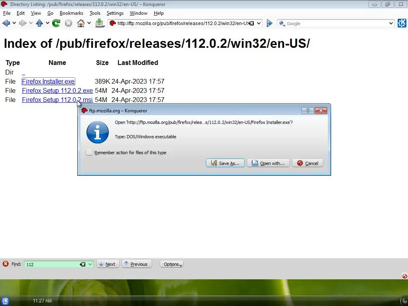Click the 'Size' column header

102,63
